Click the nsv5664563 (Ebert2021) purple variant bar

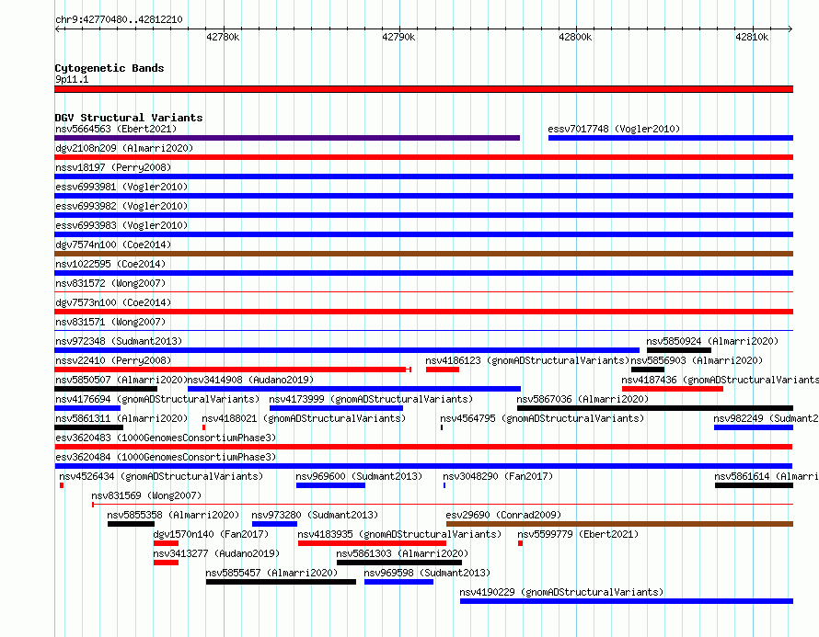pyautogui.click(x=287, y=138)
